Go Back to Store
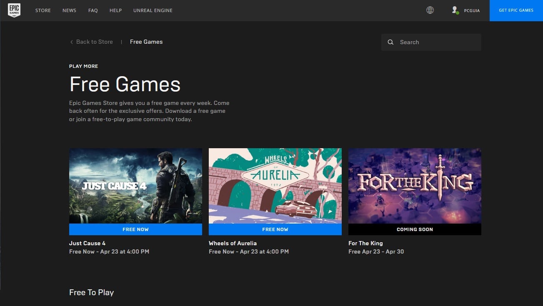This screenshot has height=306, width=543. [94, 42]
